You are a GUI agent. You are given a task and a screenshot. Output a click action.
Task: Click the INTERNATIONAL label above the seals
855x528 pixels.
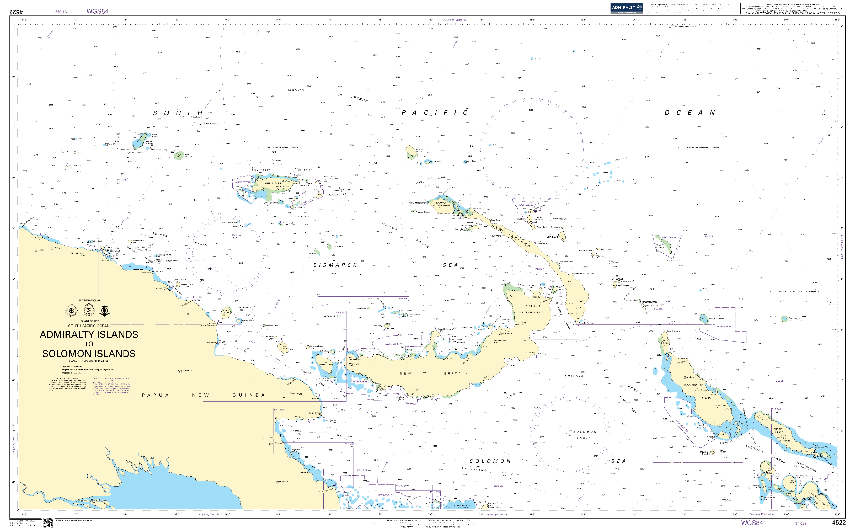[x=89, y=300]
